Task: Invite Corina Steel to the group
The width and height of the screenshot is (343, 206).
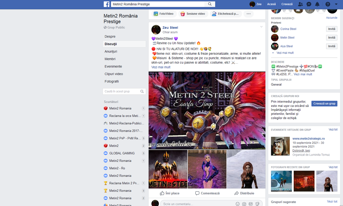Action: (331, 29)
